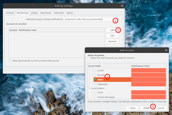Click the Email Folder column header
Viewport: 172px width, 115px height.
[x=109, y=66]
